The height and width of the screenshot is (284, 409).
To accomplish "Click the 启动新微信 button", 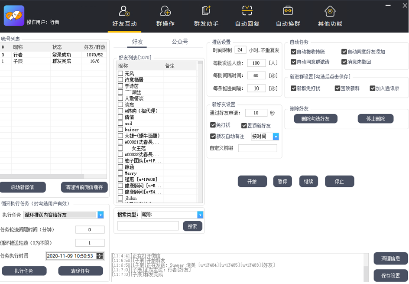I will pyautogui.click(x=23, y=187).
